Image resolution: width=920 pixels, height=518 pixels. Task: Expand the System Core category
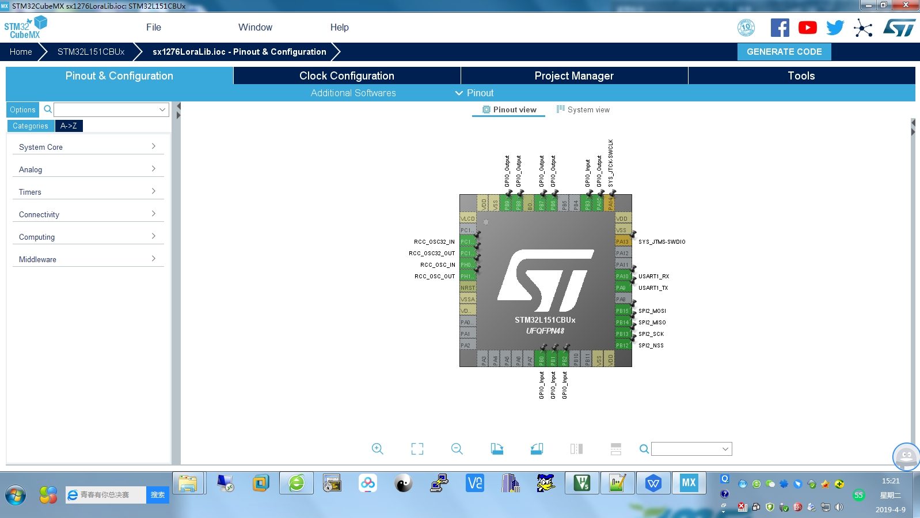pos(88,147)
